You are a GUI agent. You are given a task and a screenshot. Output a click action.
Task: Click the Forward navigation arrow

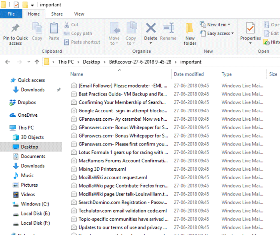tap(19, 62)
